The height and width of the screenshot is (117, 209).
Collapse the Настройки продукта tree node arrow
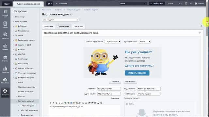pos(13,78)
